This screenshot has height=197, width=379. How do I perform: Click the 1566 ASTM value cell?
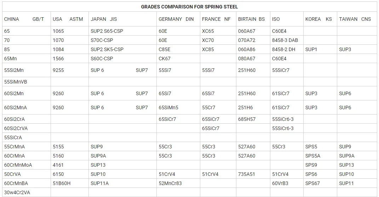pyautogui.click(x=70, y=59)
